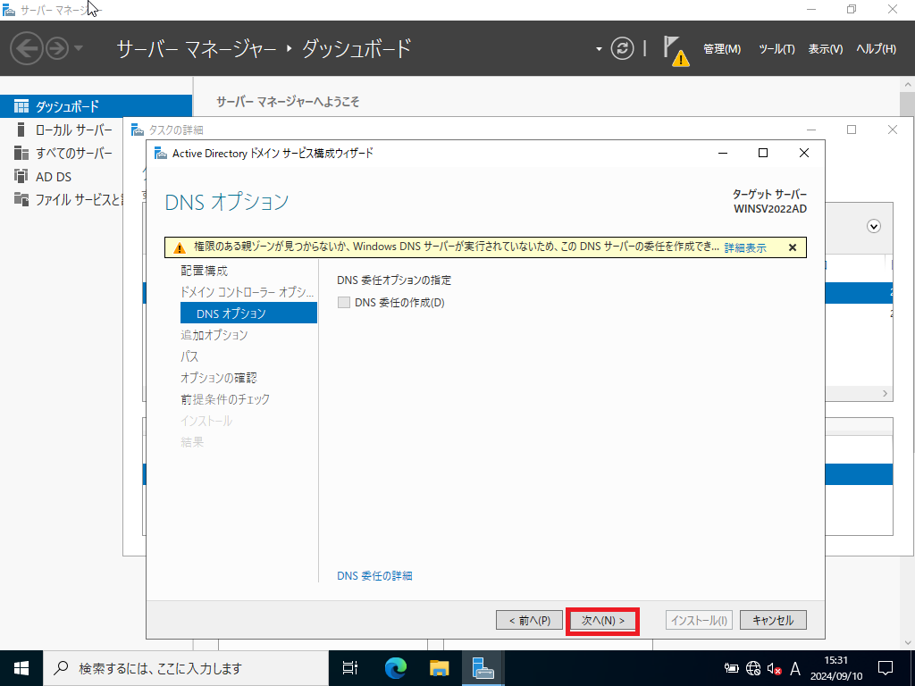Click the IME input mode A indicator
Screen dimensions: 915x686
click(x=794, y=668)
